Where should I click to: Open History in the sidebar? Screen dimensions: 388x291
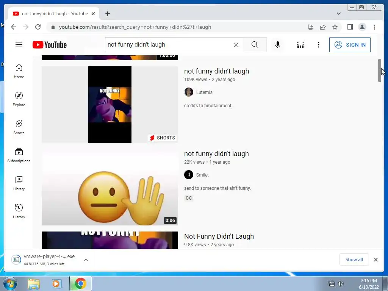(x=19, y=211)
